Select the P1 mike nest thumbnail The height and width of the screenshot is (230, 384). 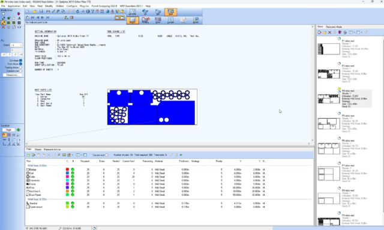[329, 49]
